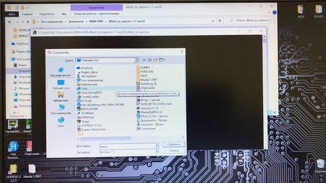Select Клиент MotorData in the file list
The width and height of the screenshot is (326, 183).
91,130
